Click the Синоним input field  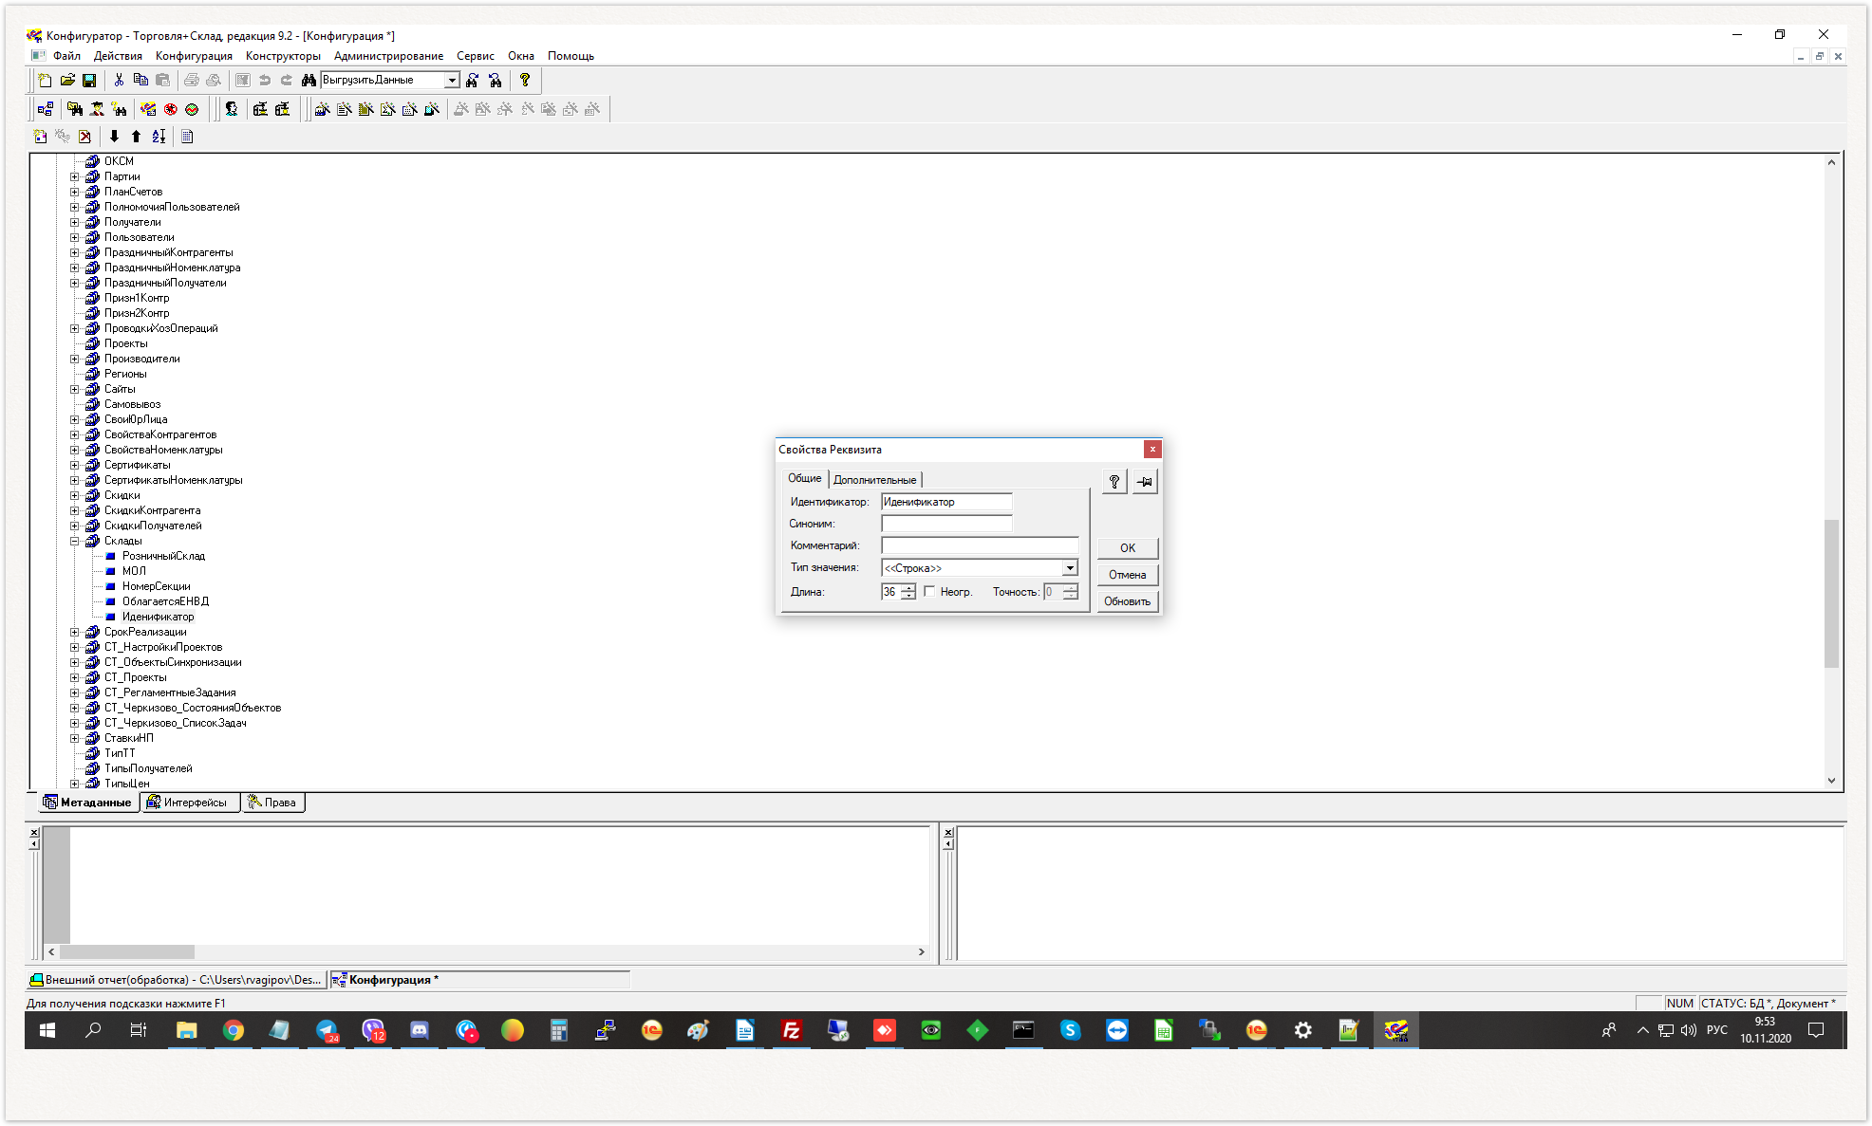[x=945, y=524]
